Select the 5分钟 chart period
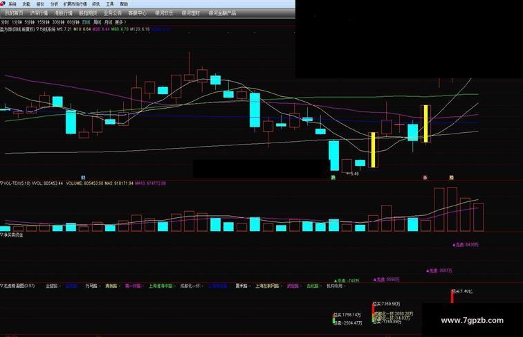Viewport: 523px width, 337px height. point(29,22)
